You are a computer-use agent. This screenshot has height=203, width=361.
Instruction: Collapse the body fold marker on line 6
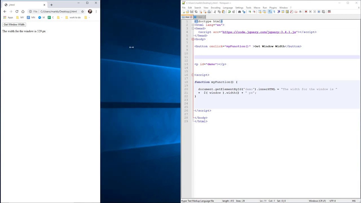click(x=193, y=39)
